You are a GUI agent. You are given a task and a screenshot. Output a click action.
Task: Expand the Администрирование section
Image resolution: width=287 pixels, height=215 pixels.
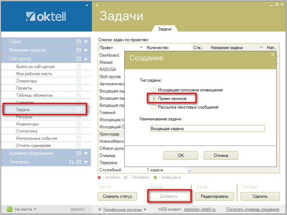[86, 153]
